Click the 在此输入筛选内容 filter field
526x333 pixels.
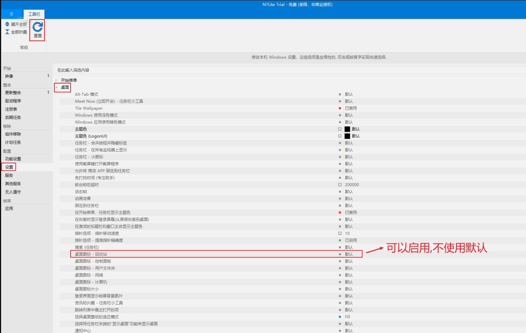tap(184, 70)
